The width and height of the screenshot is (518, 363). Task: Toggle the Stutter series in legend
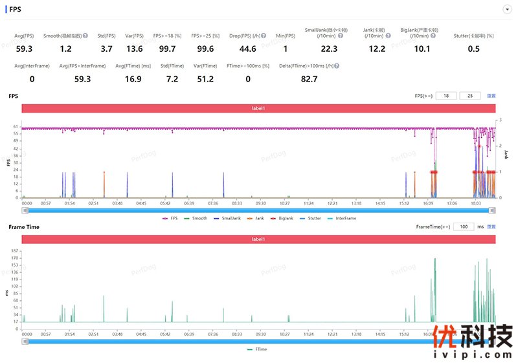[310, 219]
